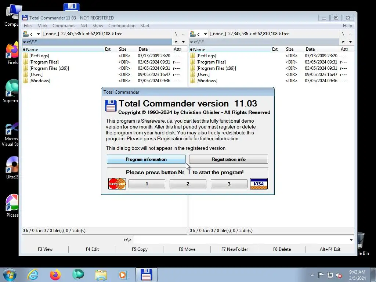Sort left panel by Name column header
The height and width of the screenshot is (282, 376).
tap(63, 49)
